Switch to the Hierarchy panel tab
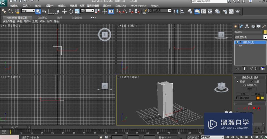267x139 pixels. [x=247, y=26]
